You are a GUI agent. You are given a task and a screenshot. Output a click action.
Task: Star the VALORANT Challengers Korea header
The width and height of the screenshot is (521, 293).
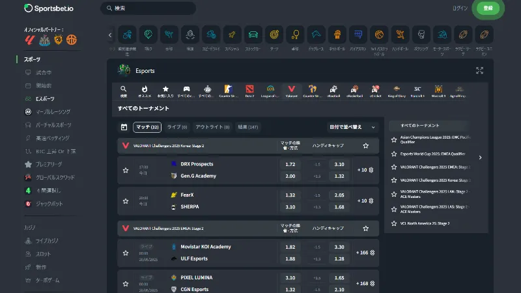(366, 145)
